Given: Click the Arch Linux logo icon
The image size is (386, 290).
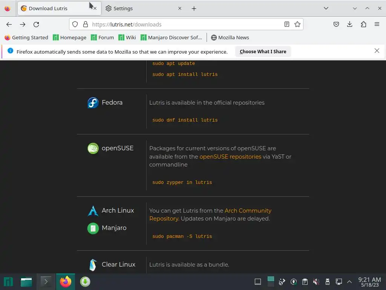Looking at the screenshot, I should 93,211.
